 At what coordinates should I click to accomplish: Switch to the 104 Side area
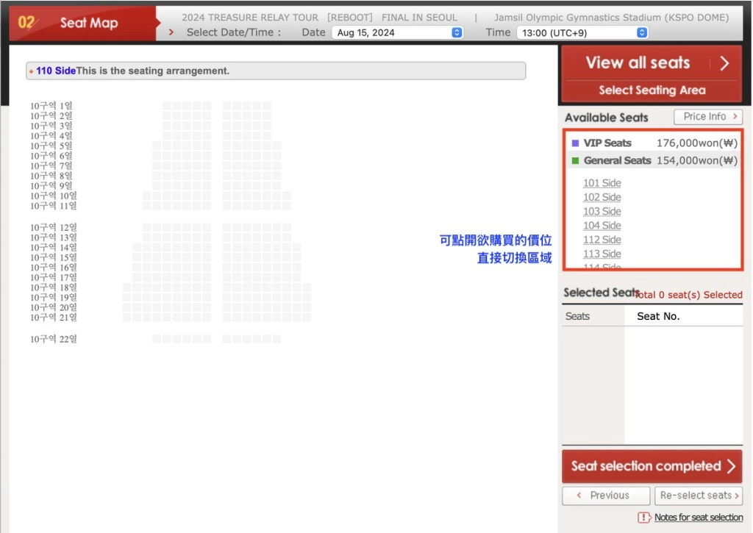(x=602, y=226)
